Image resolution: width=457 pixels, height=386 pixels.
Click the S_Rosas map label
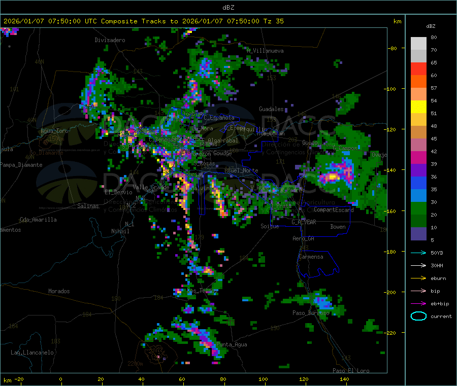(204, 164)
